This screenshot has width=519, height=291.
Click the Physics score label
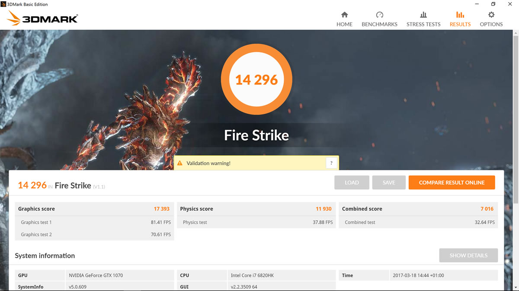pyautogui.click(x=196, y=209)
